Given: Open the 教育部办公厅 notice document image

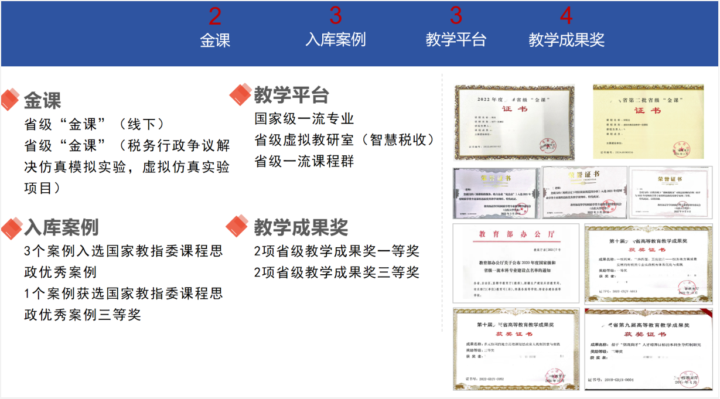Looking at the screenshot, I should pos(516,262).
